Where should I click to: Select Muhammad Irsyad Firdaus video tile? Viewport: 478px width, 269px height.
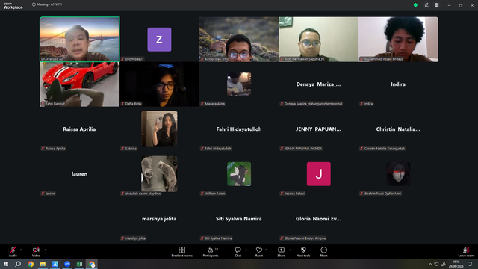pos(398,40)
